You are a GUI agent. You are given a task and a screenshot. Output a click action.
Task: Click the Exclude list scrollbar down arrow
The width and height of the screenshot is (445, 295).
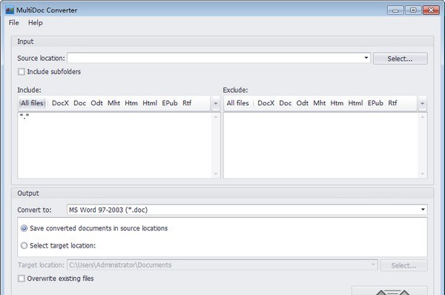coord(422,173)
